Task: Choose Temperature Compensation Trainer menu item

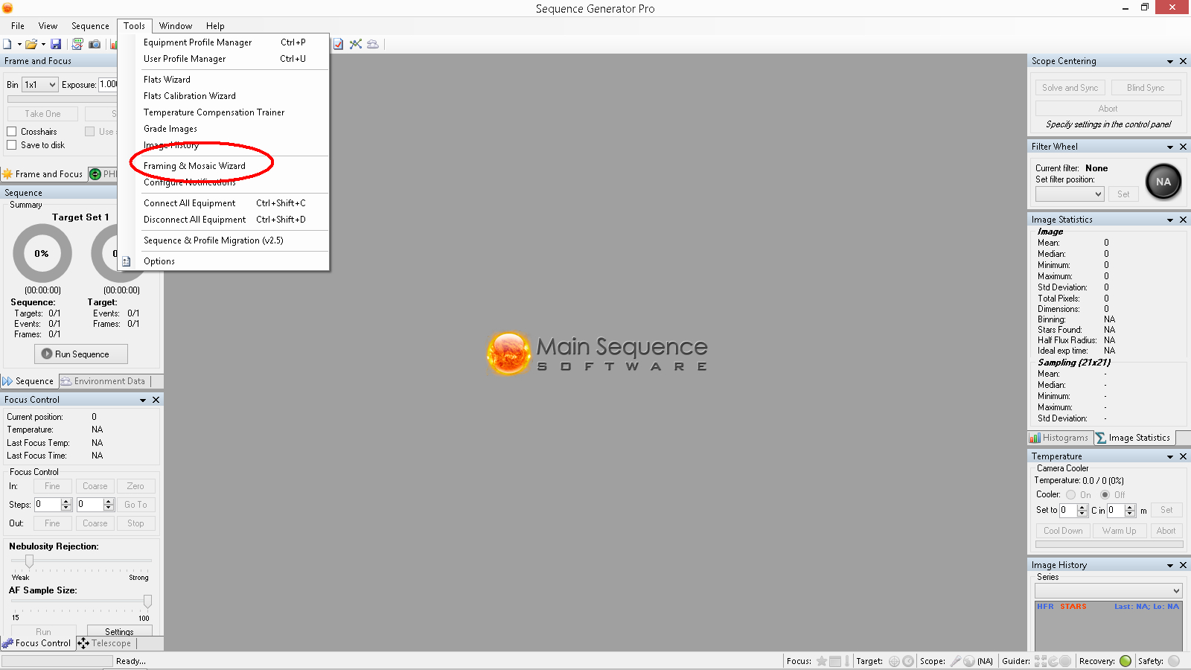Action: (214, 112)
